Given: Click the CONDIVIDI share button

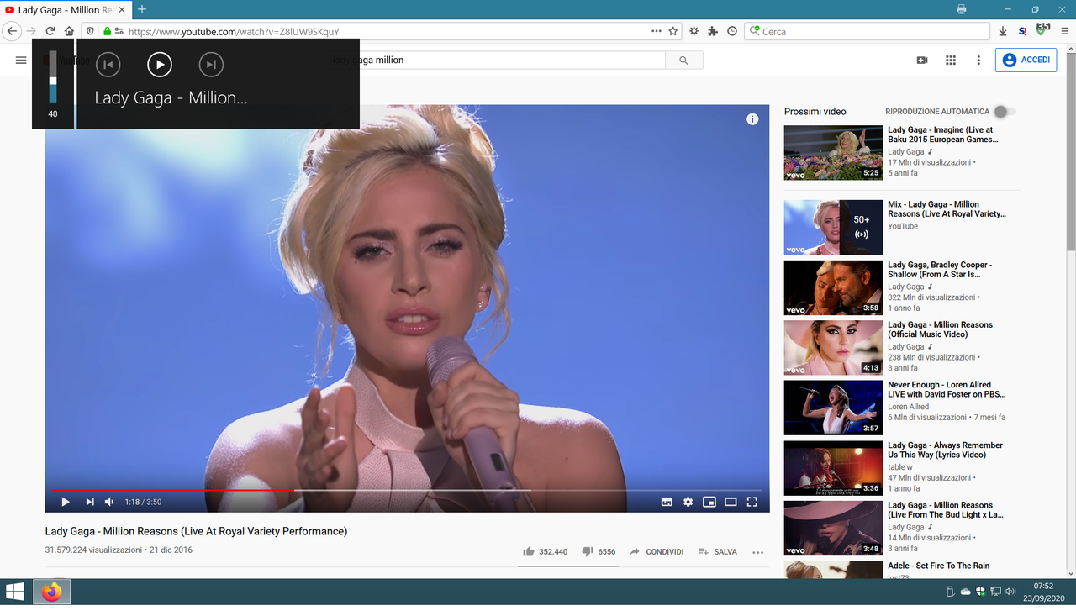Looking at the screenshot, I should 657,552.
